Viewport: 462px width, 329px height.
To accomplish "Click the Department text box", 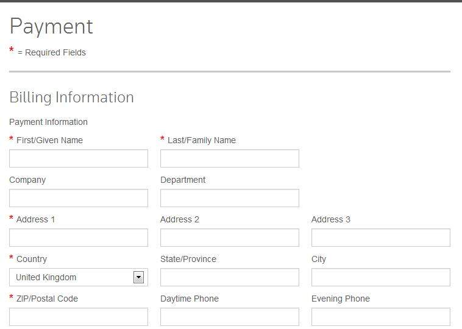I will coord(229,198).
